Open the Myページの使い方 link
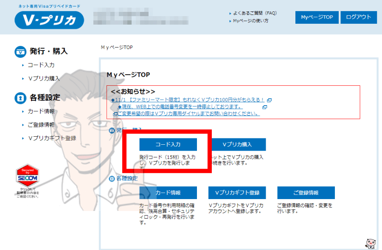The height and width of the screenshot is (250, 382). tap(250, 21)
